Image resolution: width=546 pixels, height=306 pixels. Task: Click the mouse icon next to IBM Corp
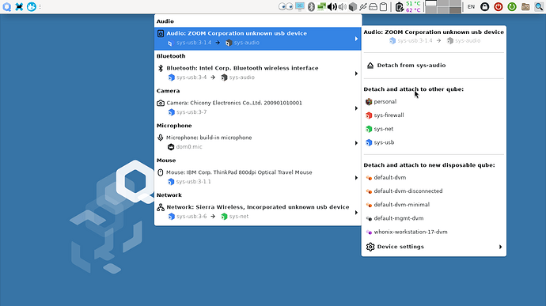160,172
